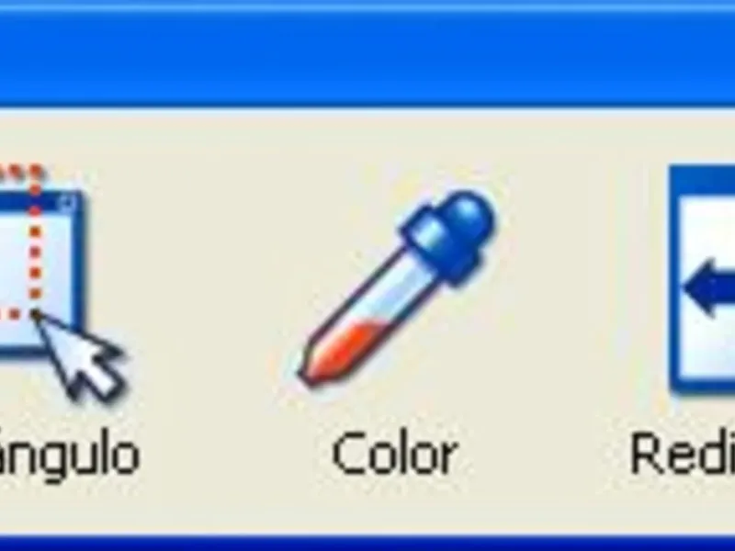Screen dimensions: 735x551
Task: Click the "Color" text label
Action: (x=395, y=453)
